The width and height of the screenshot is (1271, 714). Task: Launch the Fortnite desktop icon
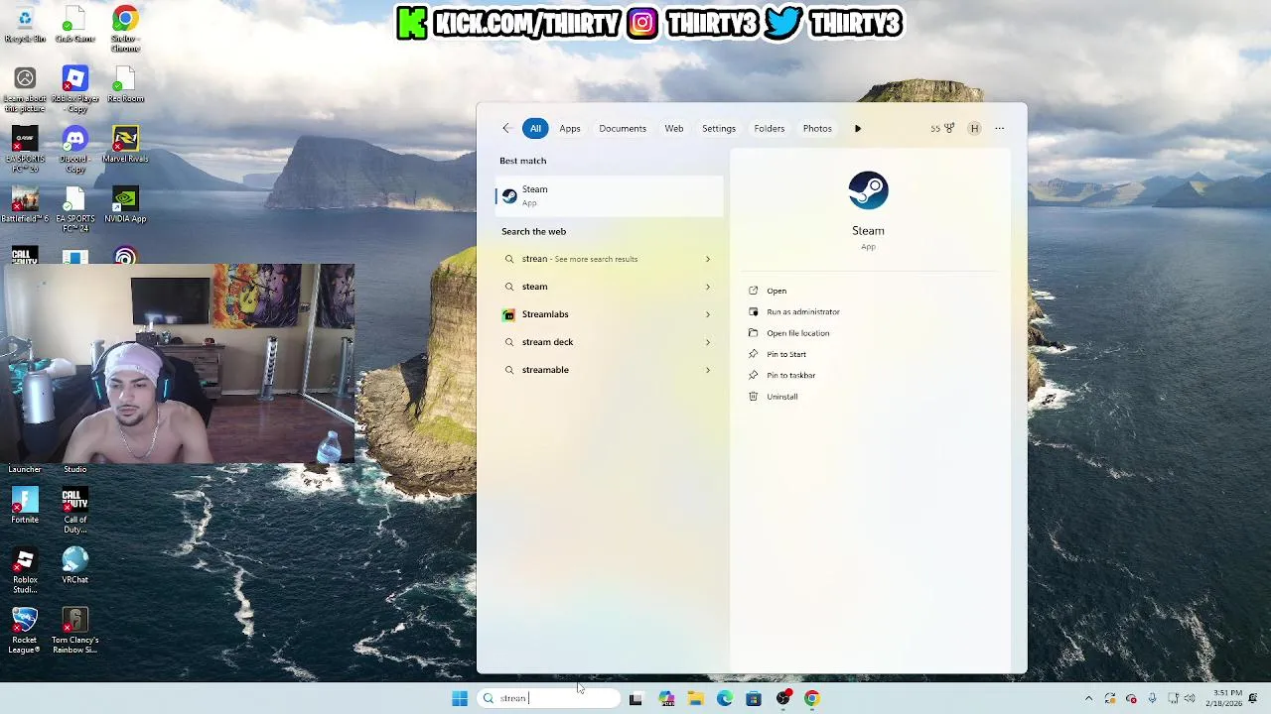click(x=25, y=506)
